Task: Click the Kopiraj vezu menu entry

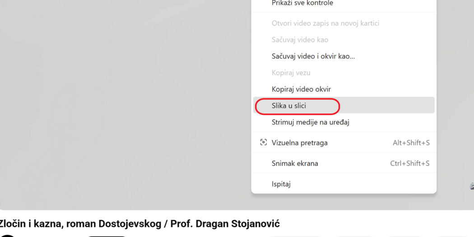Action: (x=291, y=73)
